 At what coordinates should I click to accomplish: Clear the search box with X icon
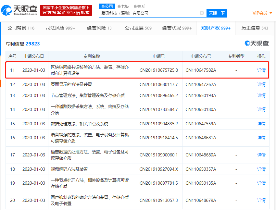pyautogui.click(x=202, y=13)
